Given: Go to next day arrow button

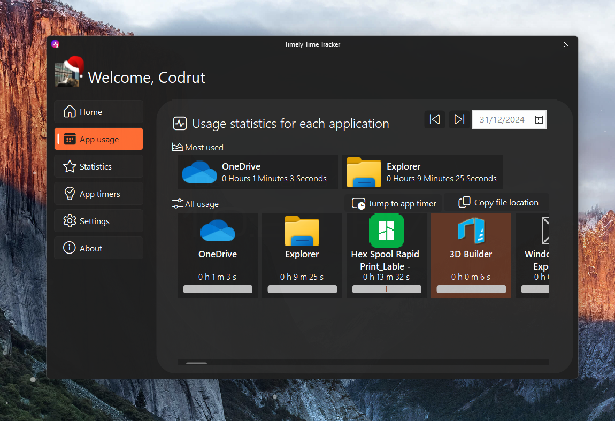Looking at the screenshot, I should pyautogui.click(x=459, y=119).
